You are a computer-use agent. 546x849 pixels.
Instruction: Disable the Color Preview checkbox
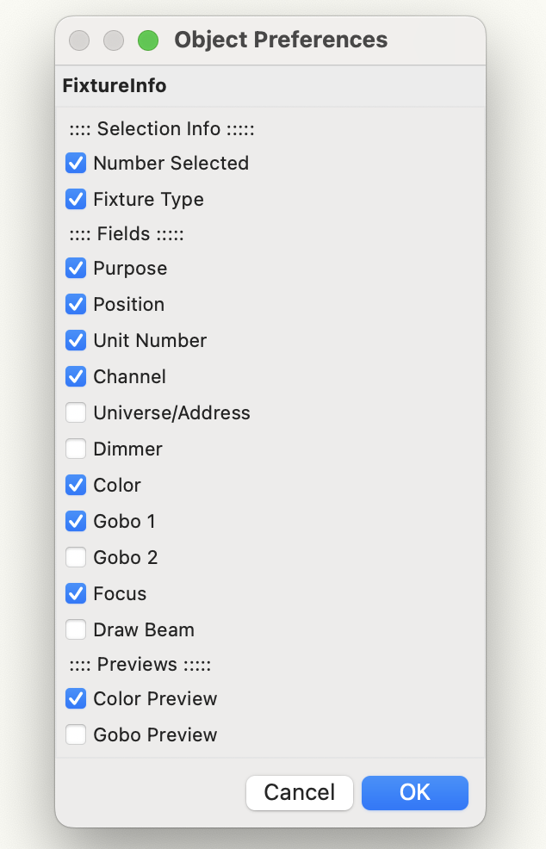click(76, 698)
